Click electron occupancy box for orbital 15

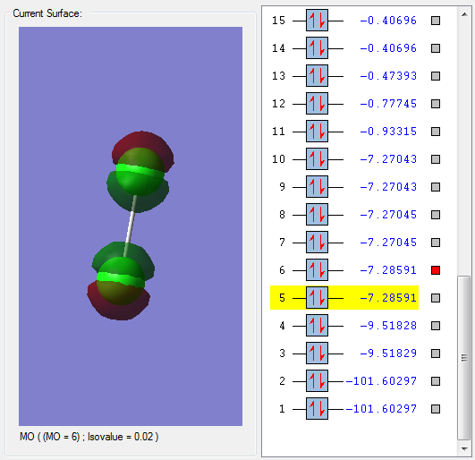coord(317,21)
